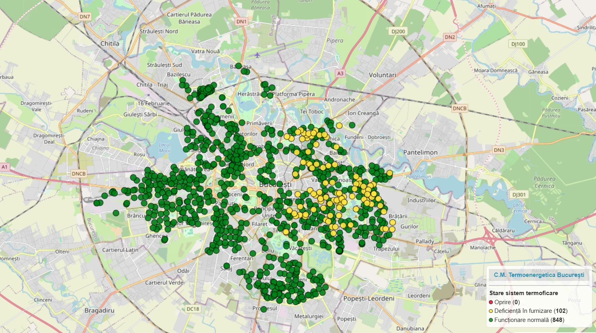Select the Deficiență în furnizare (102) legend label
596x333 pixels.
coord(531,311)
